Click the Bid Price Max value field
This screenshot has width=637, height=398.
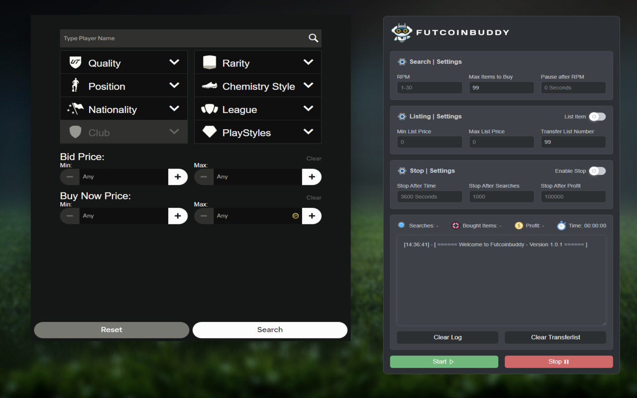pos(258,177)
